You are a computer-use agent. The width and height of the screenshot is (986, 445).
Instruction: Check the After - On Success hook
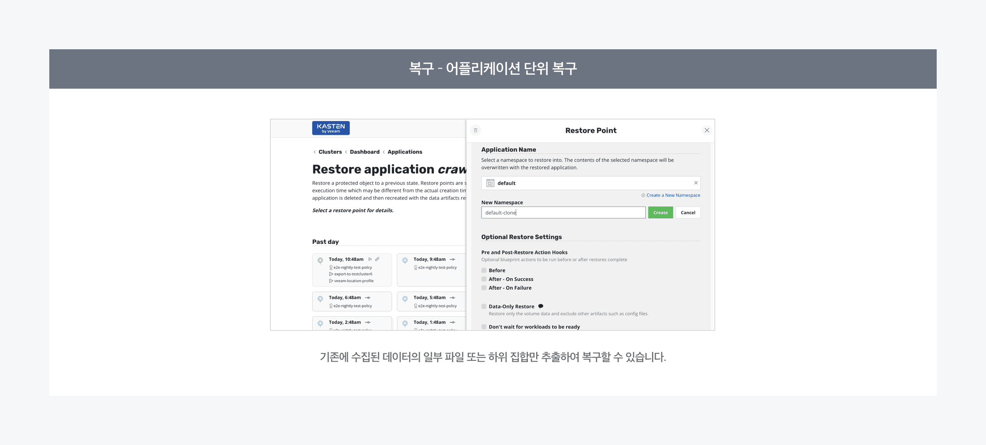484,279
